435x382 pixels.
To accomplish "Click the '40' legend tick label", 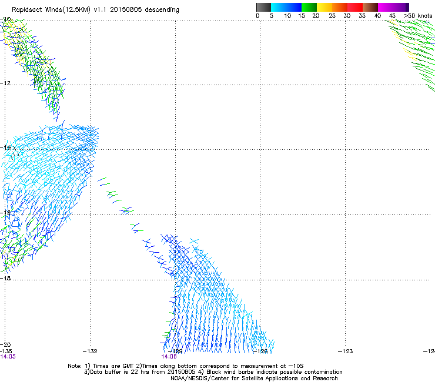I will tap(377, 16).
